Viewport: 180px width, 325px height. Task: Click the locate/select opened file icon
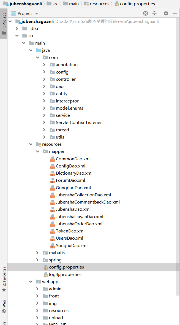pos(146,13)
